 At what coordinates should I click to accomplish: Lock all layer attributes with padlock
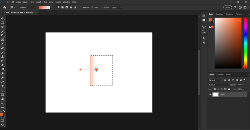coord(229,89)
